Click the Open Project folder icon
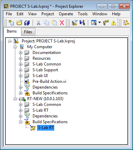 19,23
